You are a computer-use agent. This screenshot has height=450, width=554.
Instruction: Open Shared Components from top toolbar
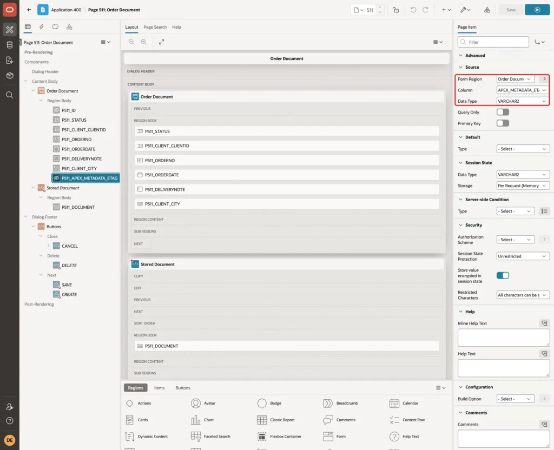coord(487,10)
